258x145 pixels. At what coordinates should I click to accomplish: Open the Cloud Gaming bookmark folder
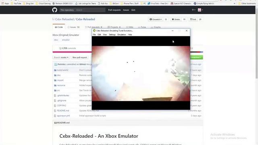click(x=43, y=4)
